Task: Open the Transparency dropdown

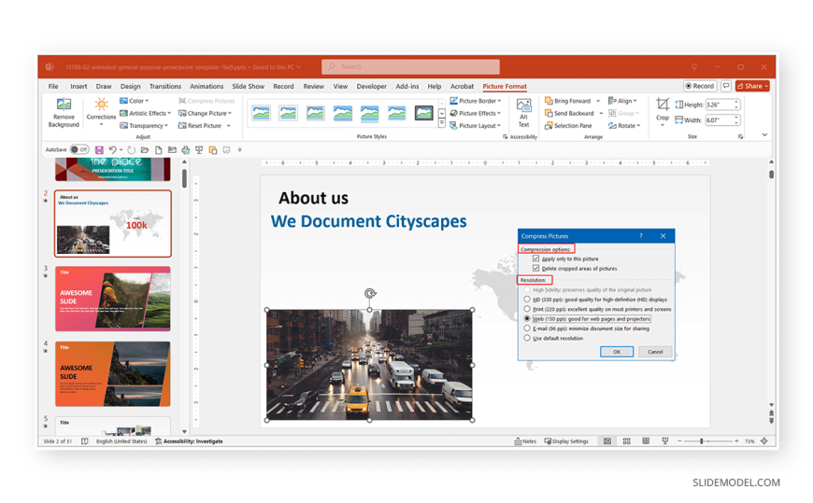Action: click(144, 126)
